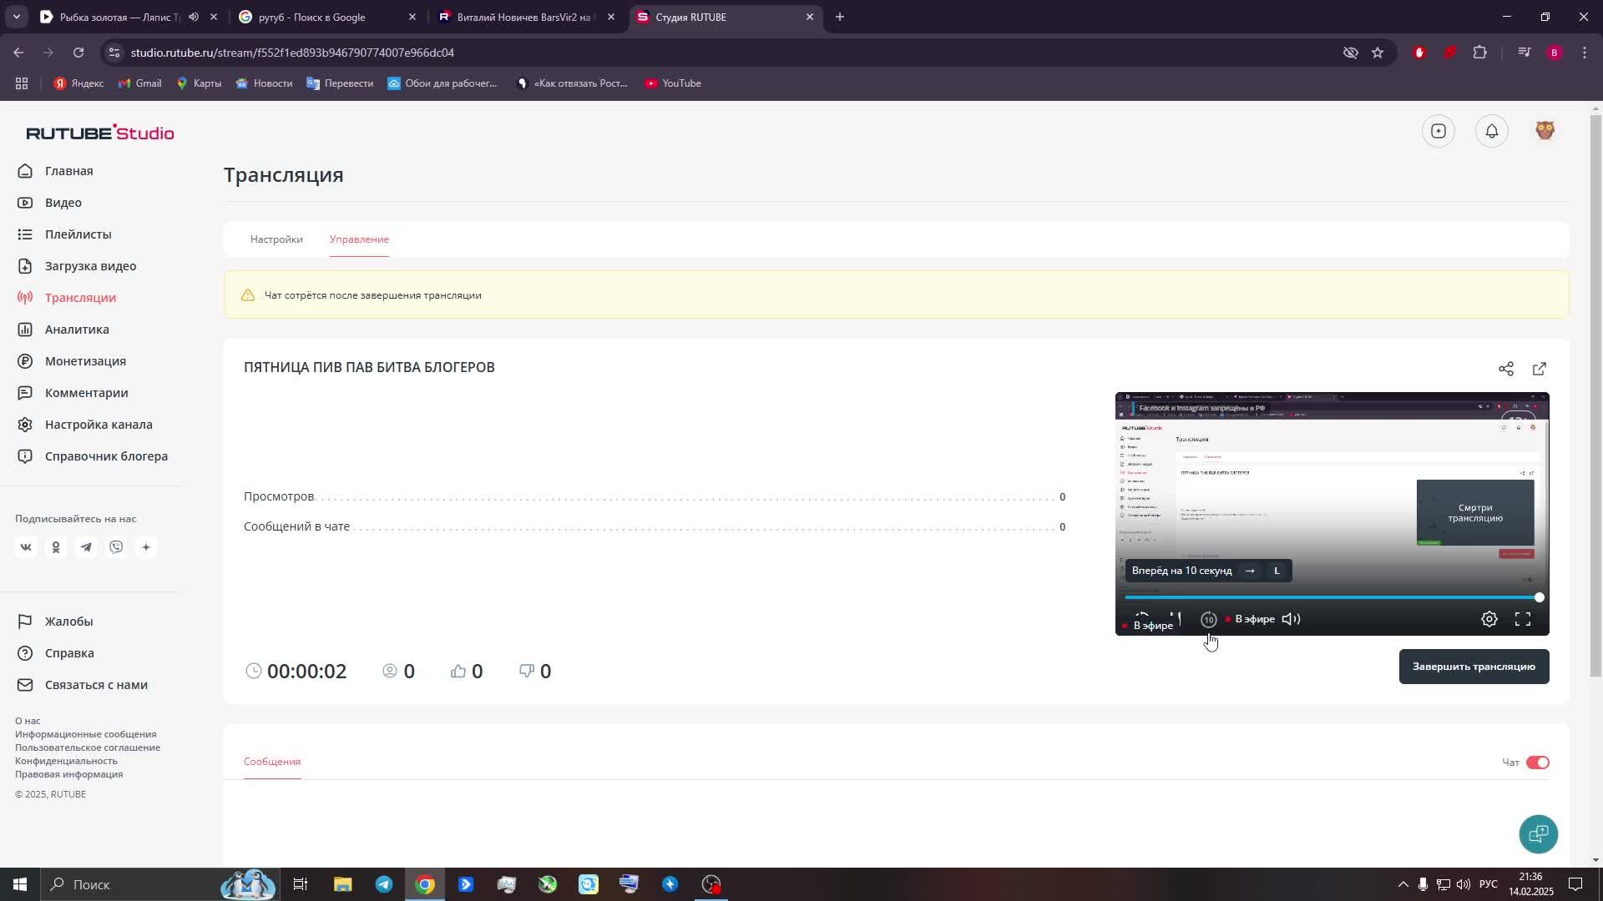
Task: Click the settings gear icon in video player
Action: click(x=1489, y=618)
